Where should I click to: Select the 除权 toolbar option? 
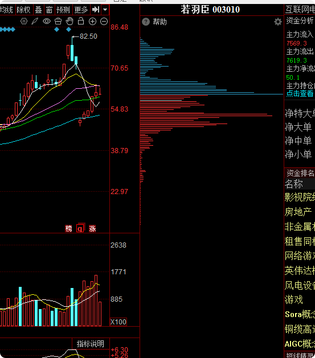click(x=23, y=10)
